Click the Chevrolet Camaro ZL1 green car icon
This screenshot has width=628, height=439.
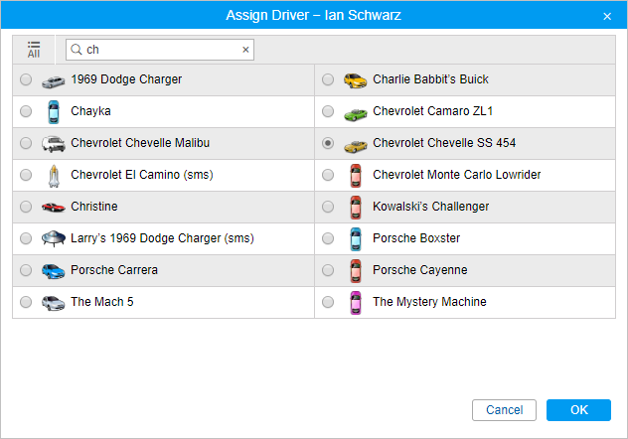(355, 111)
